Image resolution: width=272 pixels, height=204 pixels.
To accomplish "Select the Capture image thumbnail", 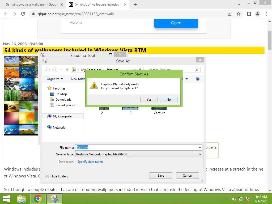I will pos(159,108).
